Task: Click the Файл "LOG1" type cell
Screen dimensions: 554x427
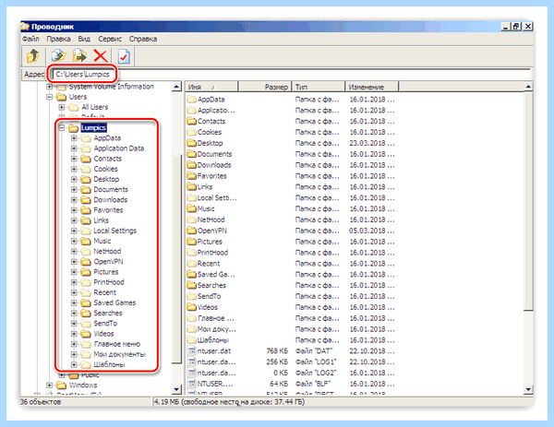Action: coord(316,362)
